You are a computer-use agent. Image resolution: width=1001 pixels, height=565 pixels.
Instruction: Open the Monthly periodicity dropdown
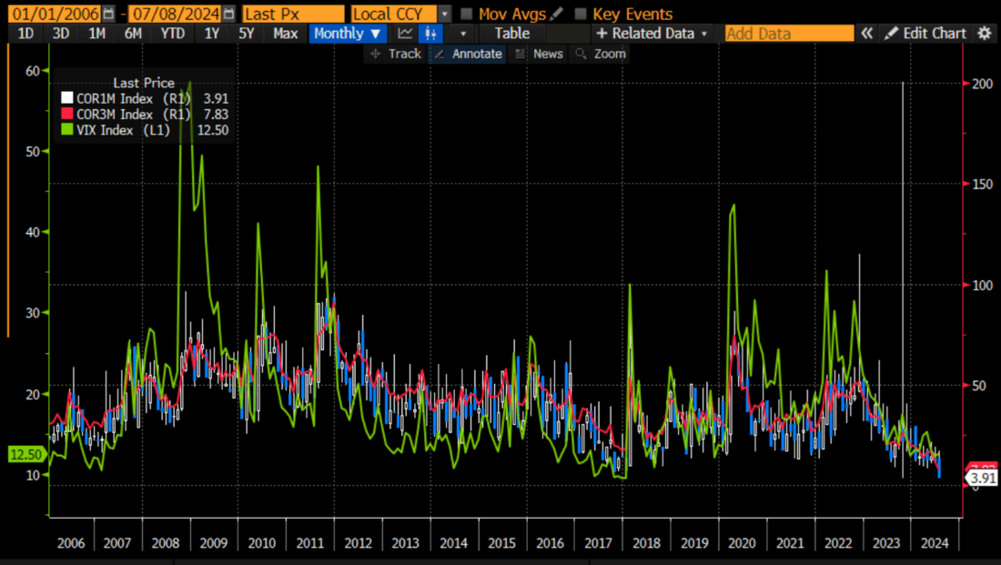coord(348,33)
